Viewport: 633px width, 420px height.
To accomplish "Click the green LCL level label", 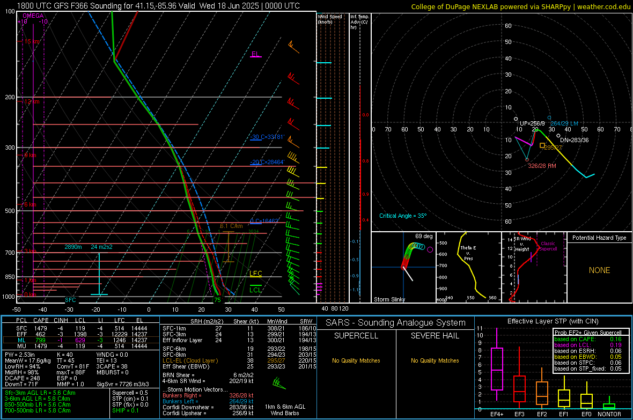I will 255,290.
